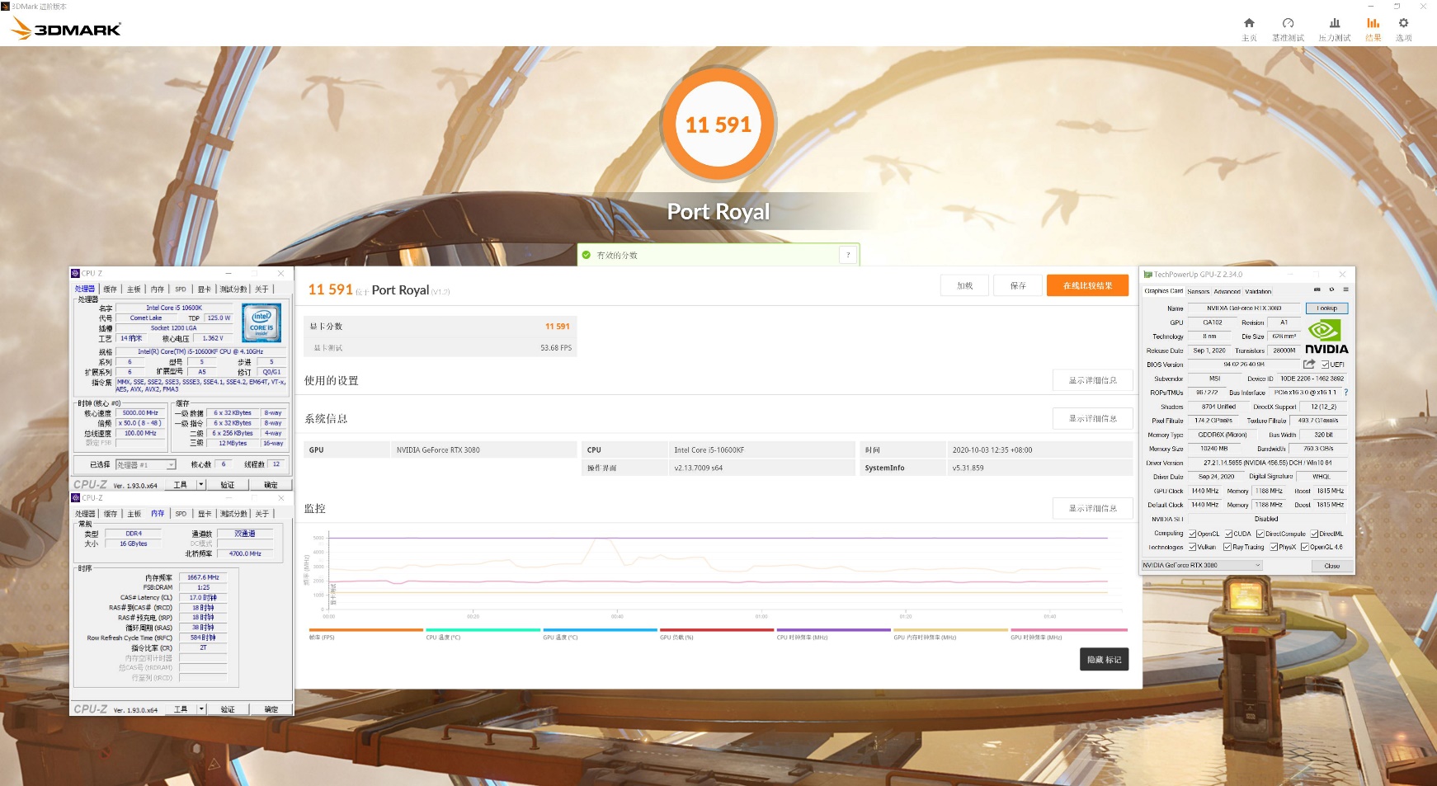
Task: Click the Lookup button in GPU-Z
Action: coord(1326,308)
